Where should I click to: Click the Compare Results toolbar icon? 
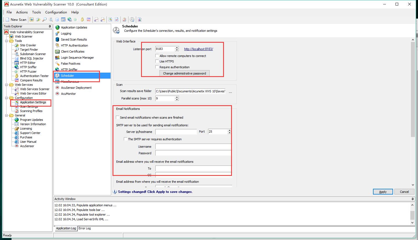(89, 19)
